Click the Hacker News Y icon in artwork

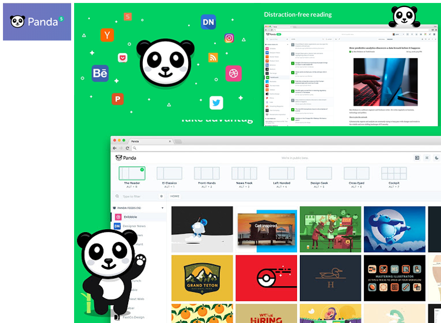[107, 35]
